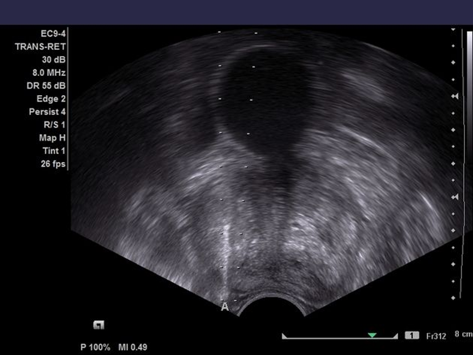The height and width of the screenshot is (355, 473).
Task: Toggle the Tint 1 setting
Action: [x=54, y=151]
